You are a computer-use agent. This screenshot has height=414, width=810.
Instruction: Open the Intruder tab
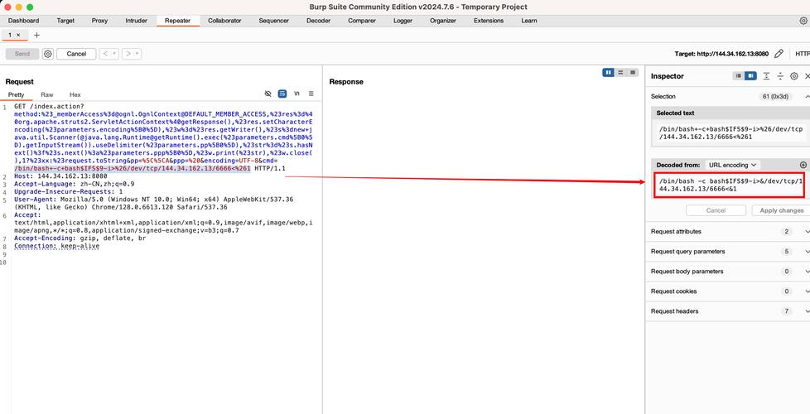pyautogui.click(x=137, y=21)
